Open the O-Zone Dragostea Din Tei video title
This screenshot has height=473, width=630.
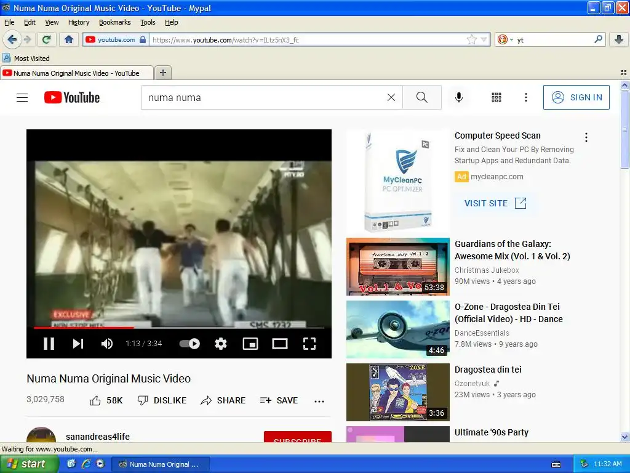pyautogui.click(x=509, y=313)
